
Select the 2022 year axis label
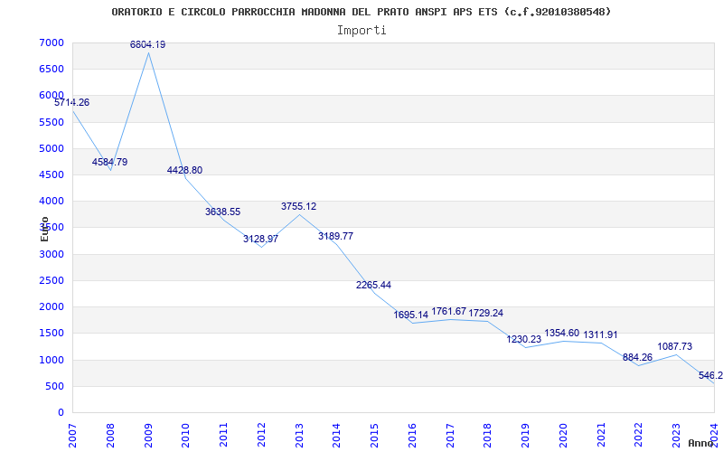click(639, 436)
